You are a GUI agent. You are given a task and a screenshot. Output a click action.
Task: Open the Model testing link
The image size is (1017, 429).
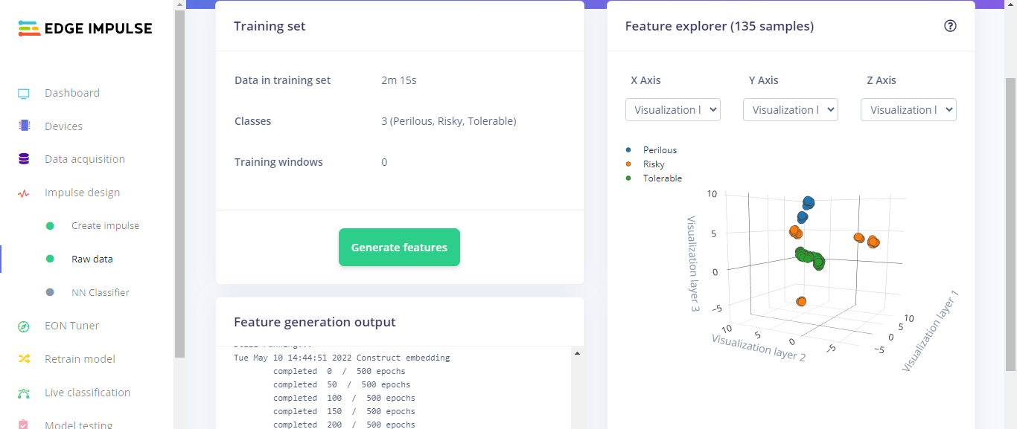point(78,425)
